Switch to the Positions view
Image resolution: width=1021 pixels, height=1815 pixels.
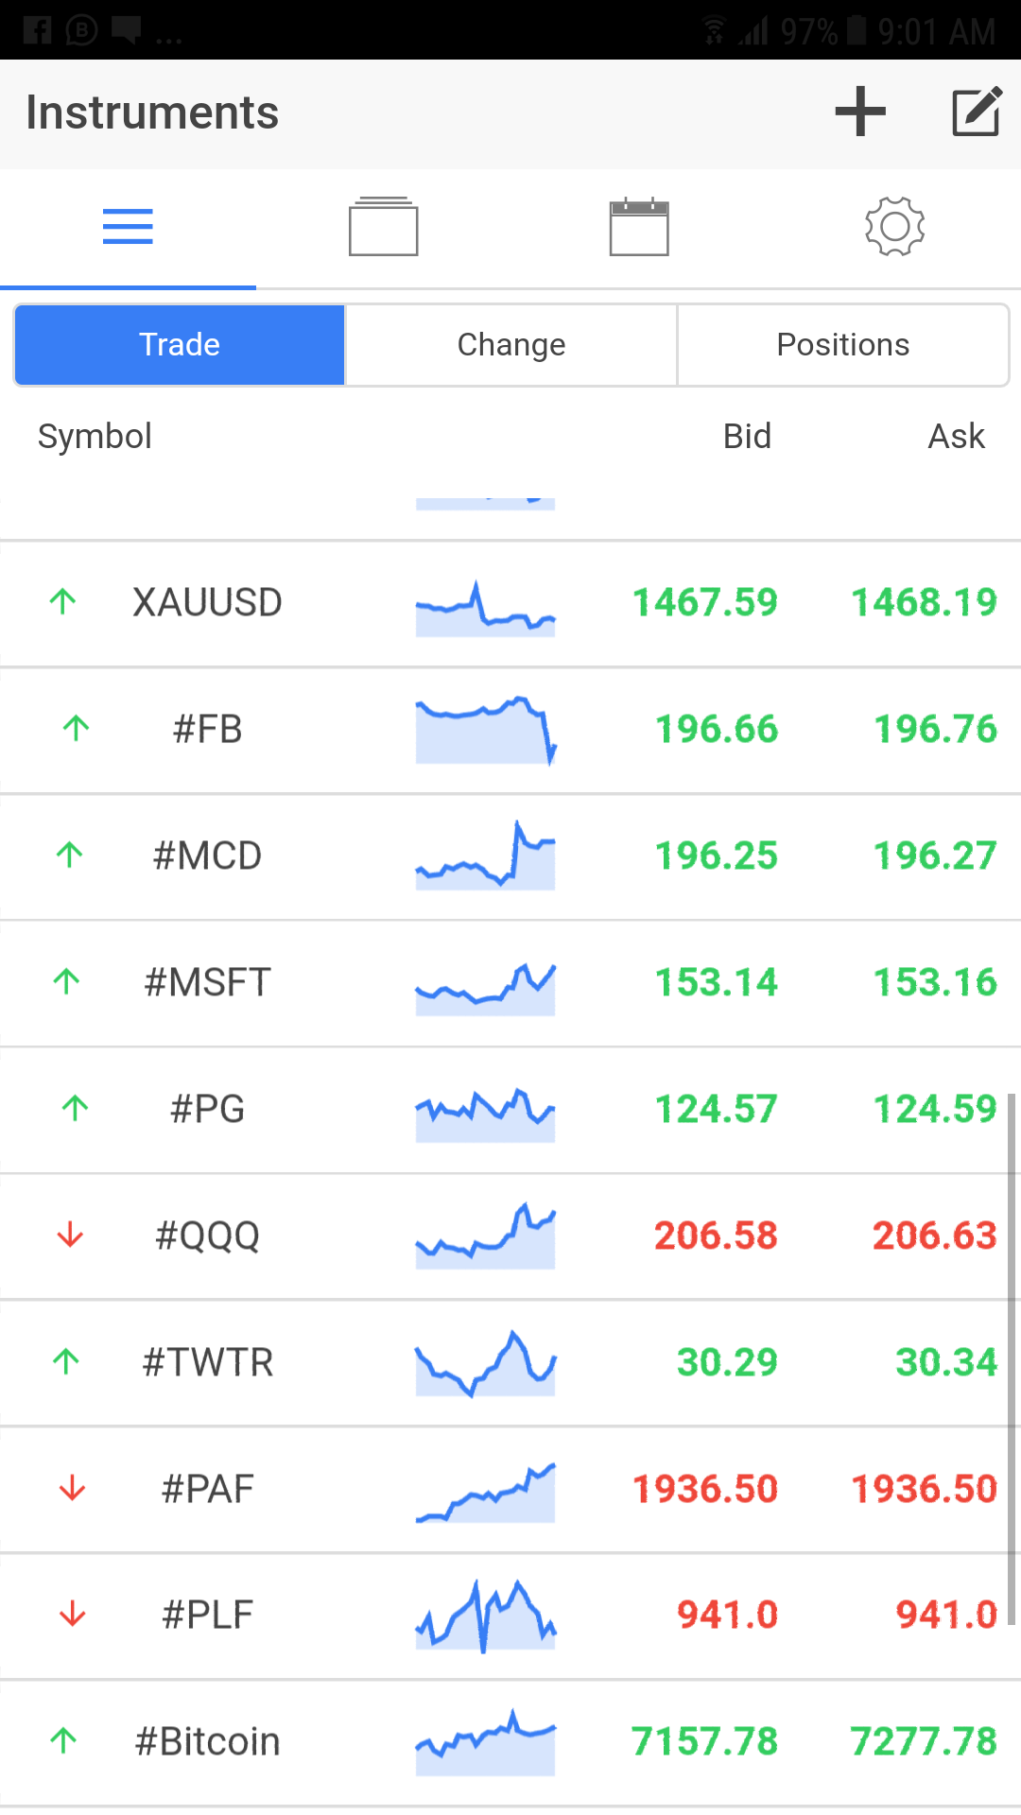[x=842, y=345]
